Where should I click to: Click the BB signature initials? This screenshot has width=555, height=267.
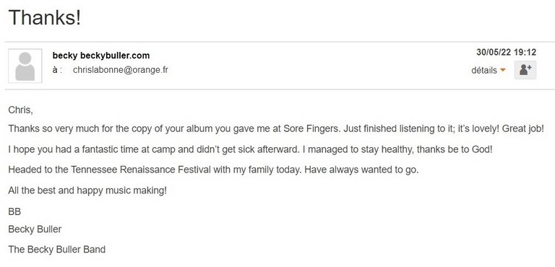(x=14, y=211)
